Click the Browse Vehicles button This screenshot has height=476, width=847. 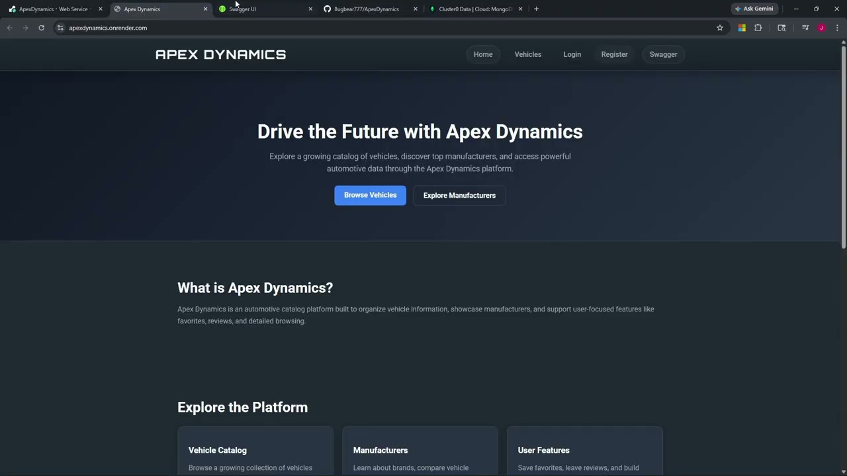tap(370, 195)
